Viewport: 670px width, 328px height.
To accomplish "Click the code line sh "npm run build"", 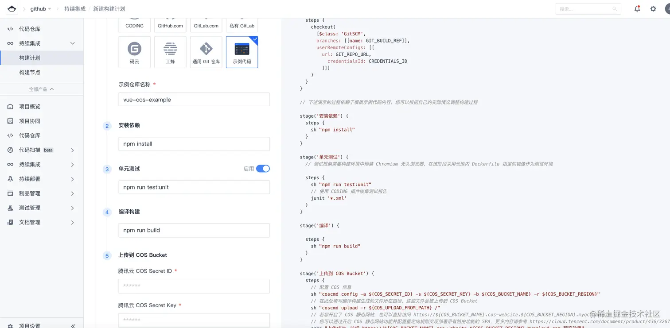I will coord(335,246).
